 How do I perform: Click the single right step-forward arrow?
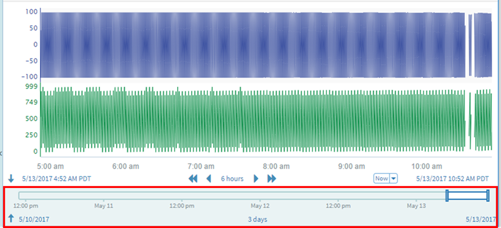256,178
